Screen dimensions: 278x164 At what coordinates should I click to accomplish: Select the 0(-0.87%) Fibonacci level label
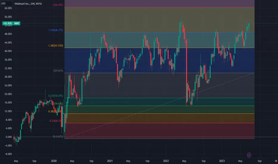click(58, 137)
